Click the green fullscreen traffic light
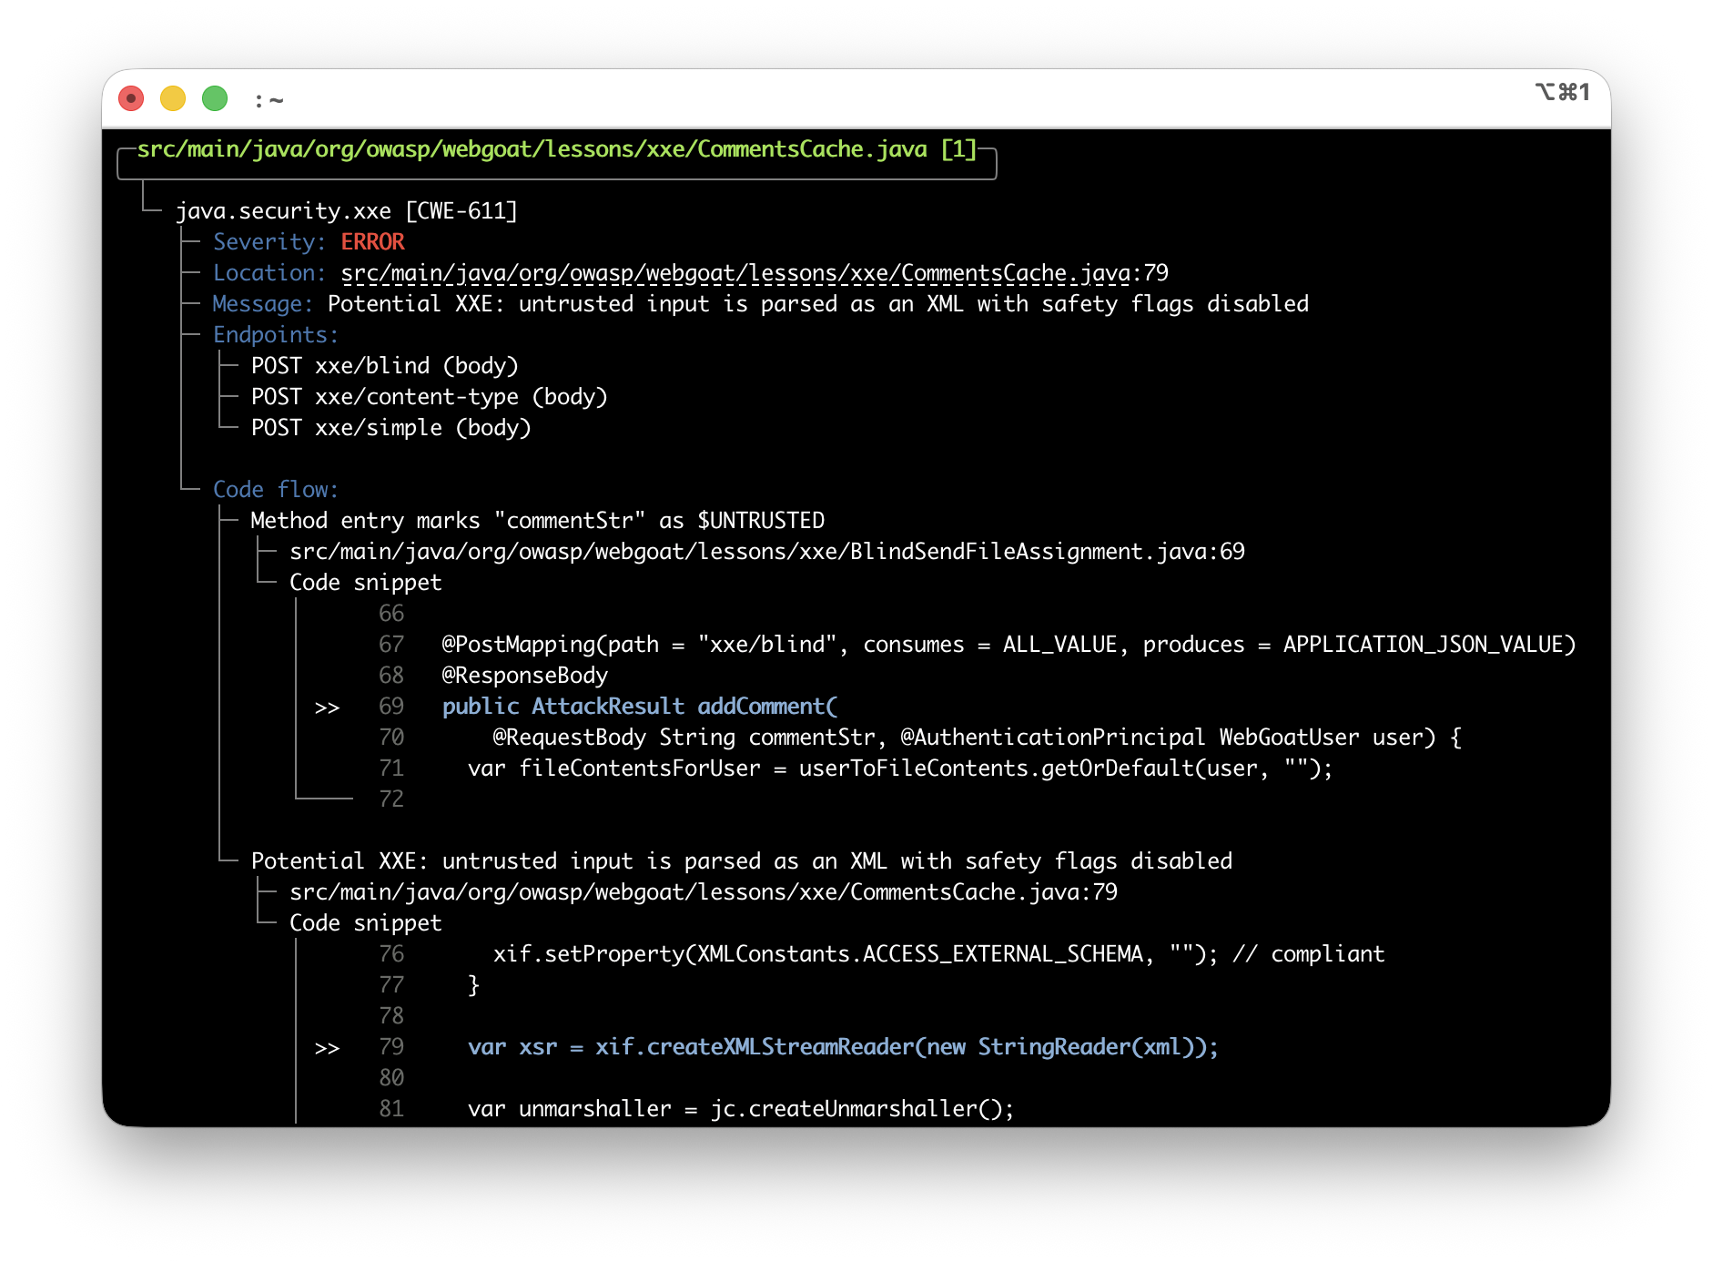 point(215,97)
